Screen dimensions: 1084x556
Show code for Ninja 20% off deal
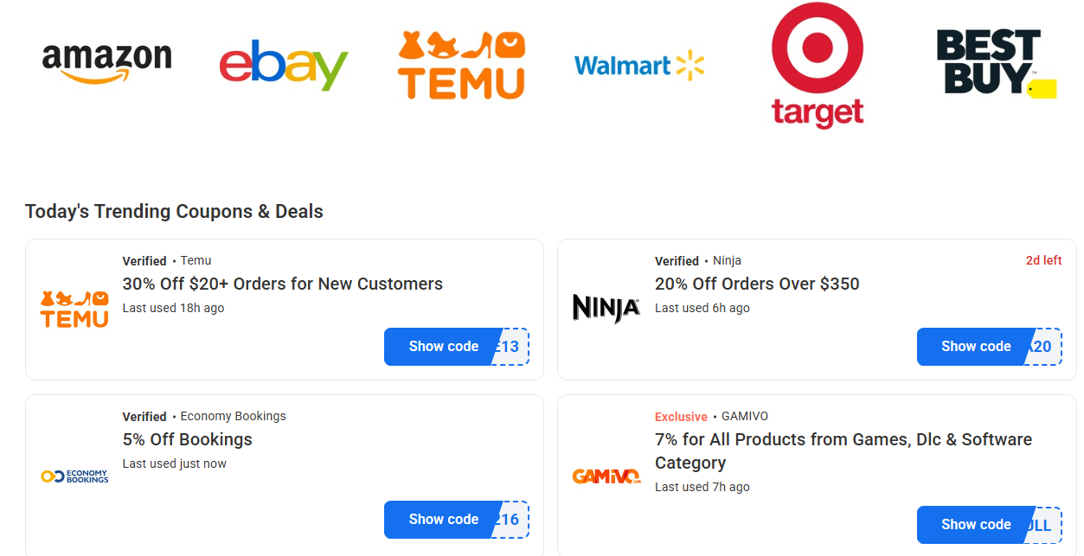pyautogui.click(x=977, y=346)
